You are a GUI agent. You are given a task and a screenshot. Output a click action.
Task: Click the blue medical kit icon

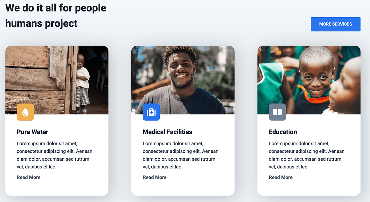151,112
